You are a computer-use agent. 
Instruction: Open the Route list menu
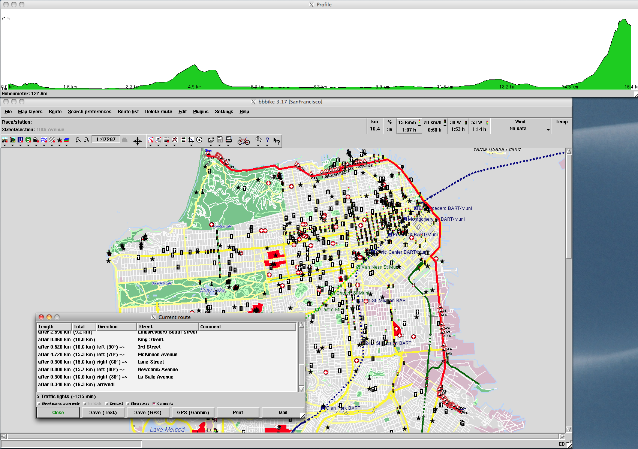coord(128,112)
